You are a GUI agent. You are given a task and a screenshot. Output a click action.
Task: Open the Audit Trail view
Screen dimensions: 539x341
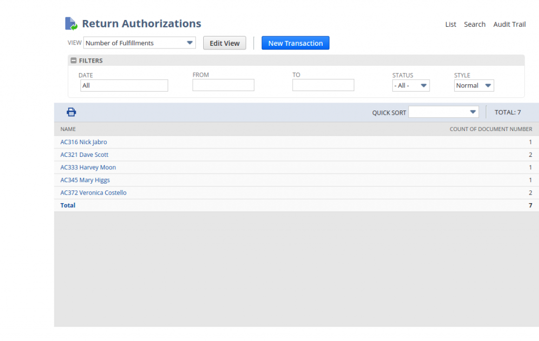pyautogui.click(x=509, y=24)
